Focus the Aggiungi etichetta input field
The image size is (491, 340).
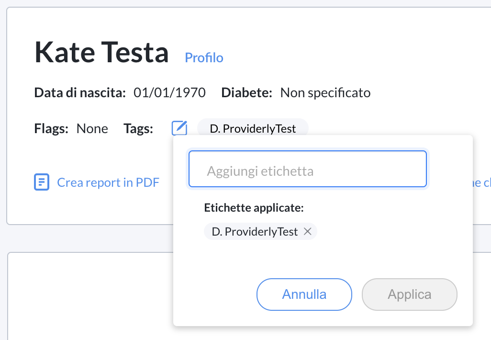click(308, 169)
